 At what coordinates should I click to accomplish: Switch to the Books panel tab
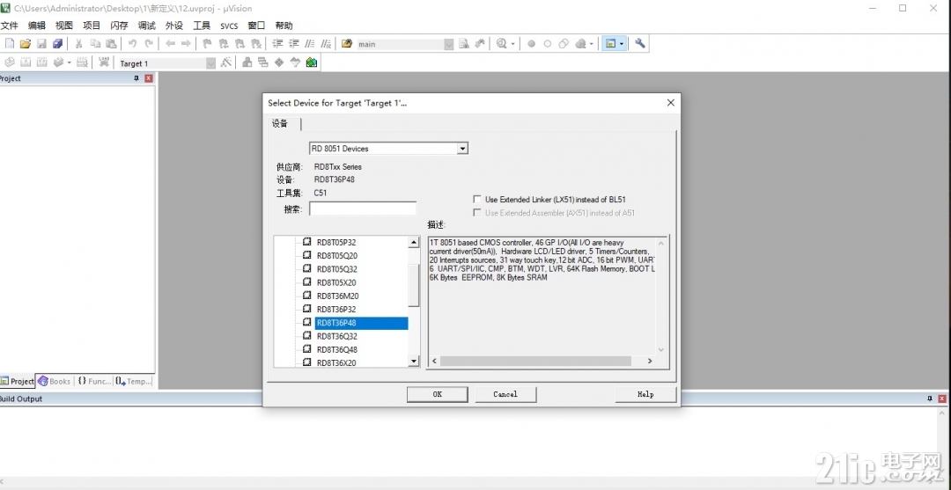(54, 382)
